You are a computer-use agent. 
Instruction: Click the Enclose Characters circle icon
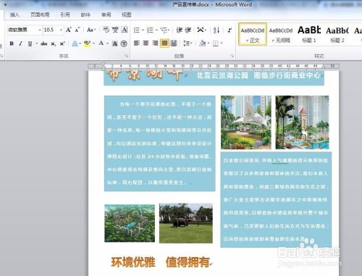(x=124, y=43)
